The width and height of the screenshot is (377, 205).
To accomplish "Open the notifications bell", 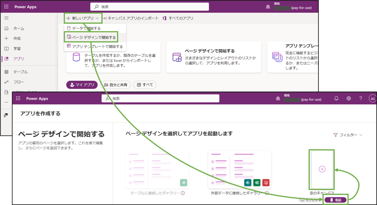I will [x=336, y=98].
